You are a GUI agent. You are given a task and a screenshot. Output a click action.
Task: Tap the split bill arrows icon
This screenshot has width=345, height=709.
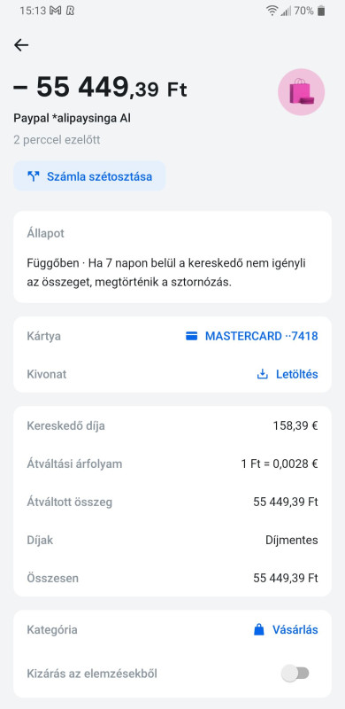click(34, 176)
